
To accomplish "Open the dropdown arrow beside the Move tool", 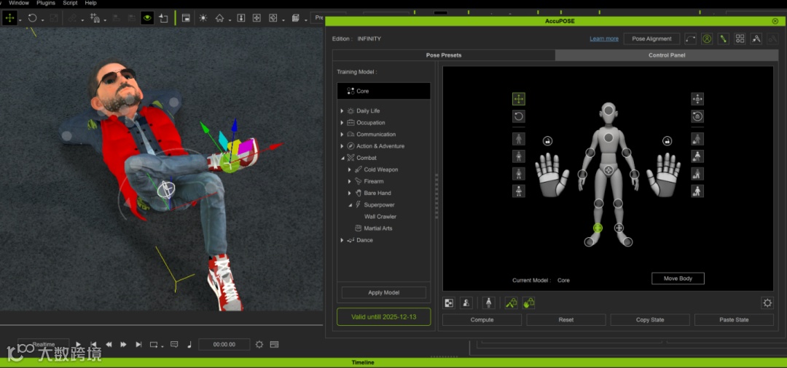I will tap(20, 20).
